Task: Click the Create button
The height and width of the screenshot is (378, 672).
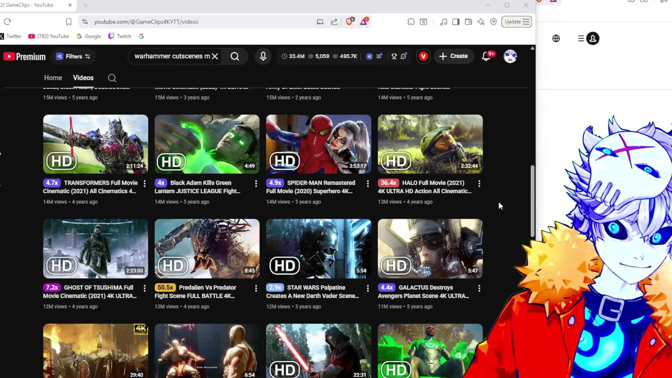Action: tap(454, 56)
